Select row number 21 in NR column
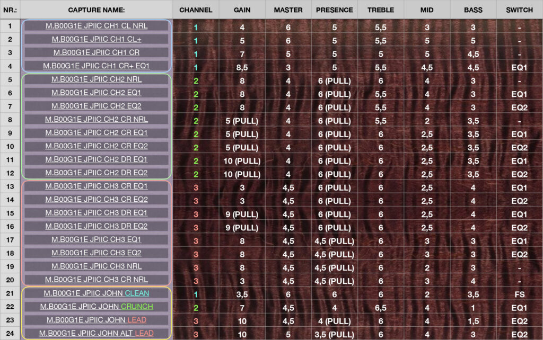 click(10, 293)
